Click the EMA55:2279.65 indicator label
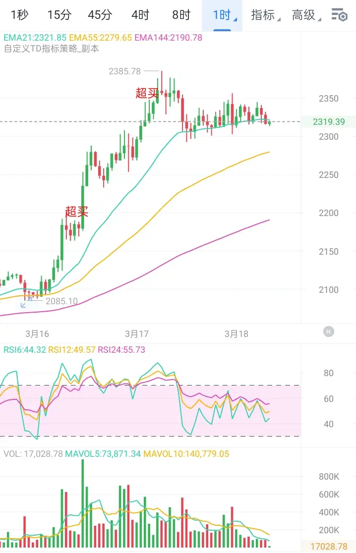 (x=100, y=37)
